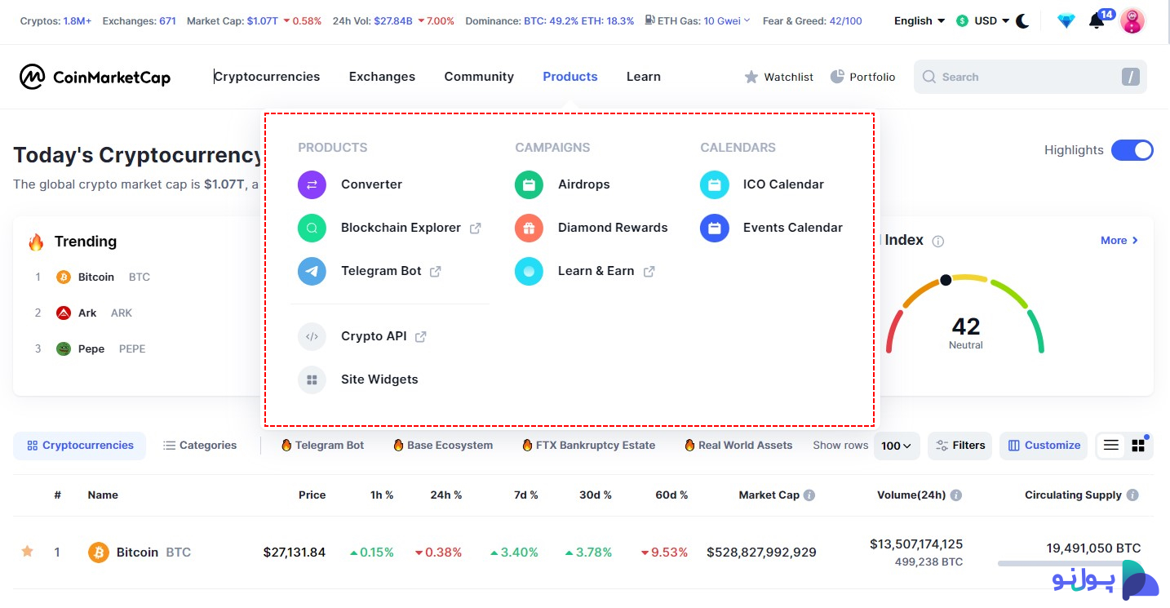Open the Community nav menu
The width and height of the screenshot is (1170, 608).
[479, 77]
